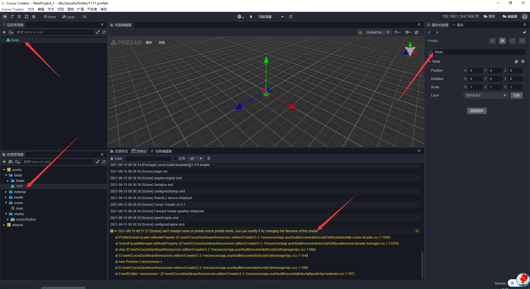Open the 当前场景 scene dropdown
Image resolution: width=530 pixels, height=289 pixels.
271,17
